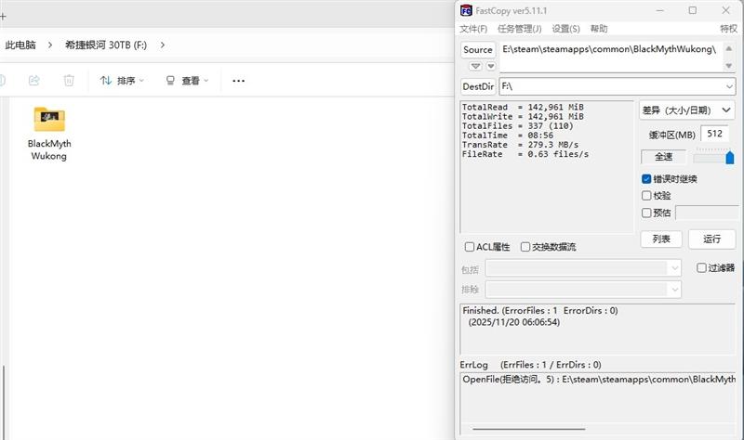The width and height of the screenshot is (744, 440).
Task: Expand chevron after 希捷银河 30TB (F:)
Action: coord(162,45)
